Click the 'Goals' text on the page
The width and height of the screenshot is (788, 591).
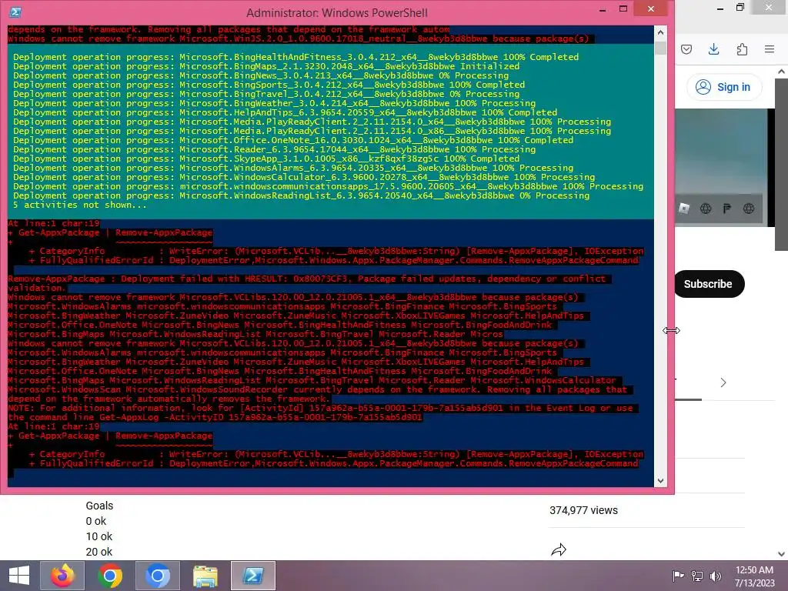click(x=99, y=506)
